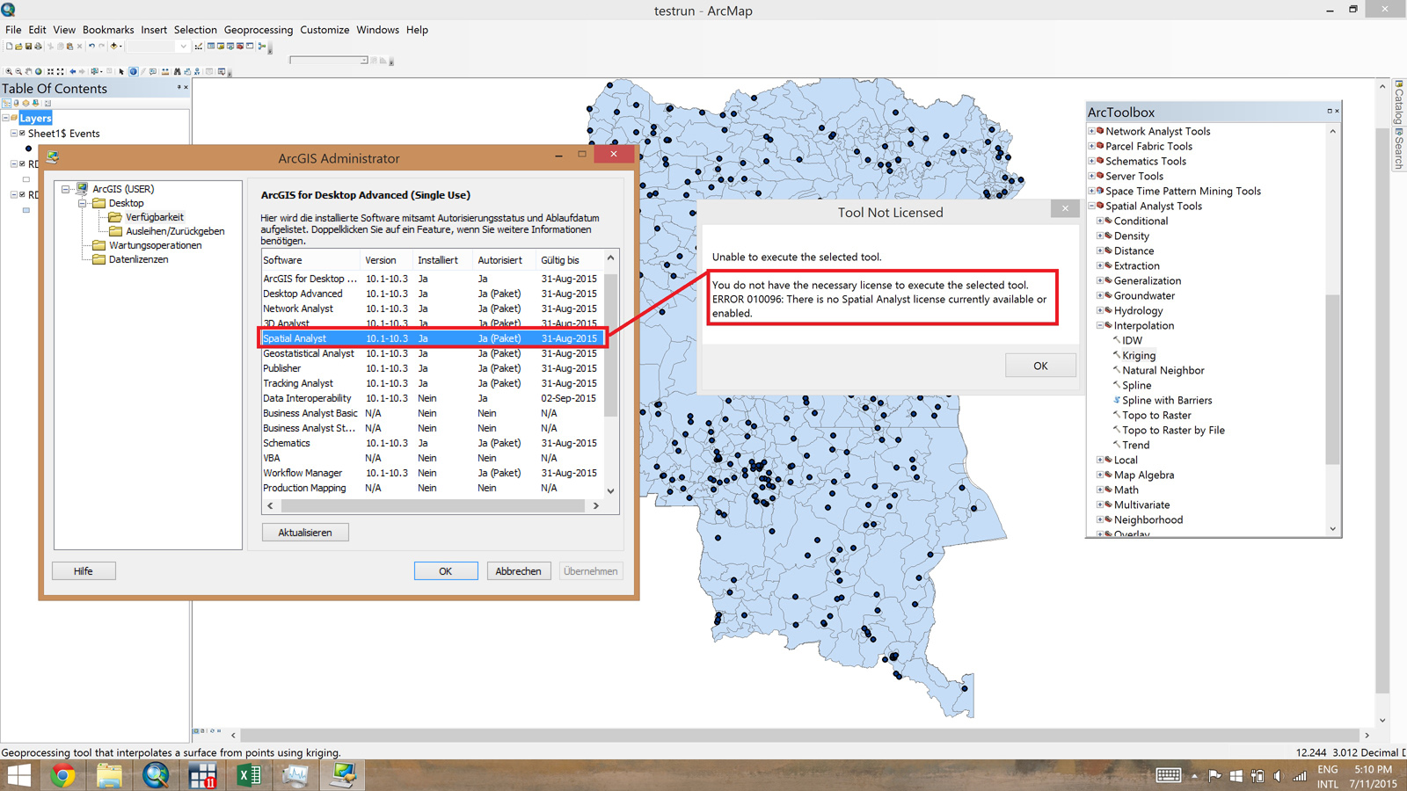
Task: Click the Windows Start button
Action: click(x=18, y=775)
